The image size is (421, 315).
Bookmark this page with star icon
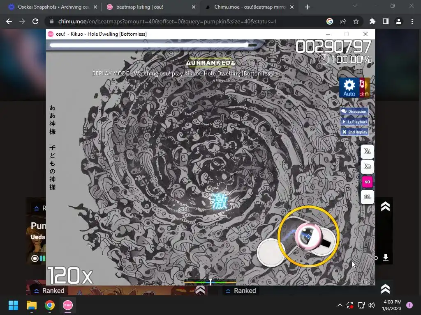click(356, 21)
